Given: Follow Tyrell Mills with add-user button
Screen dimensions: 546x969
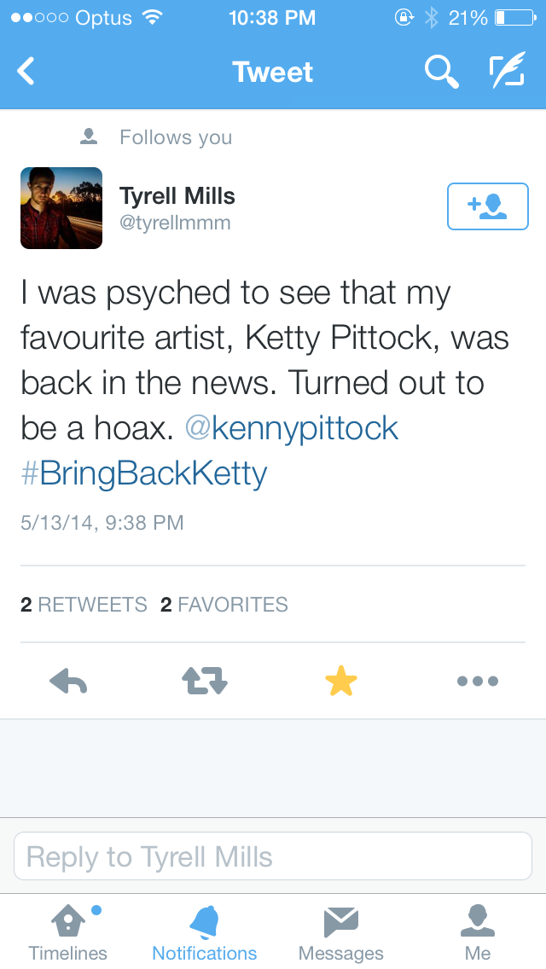Looking at the screenshot, I should pyautogui.click(x=487, y=206).
